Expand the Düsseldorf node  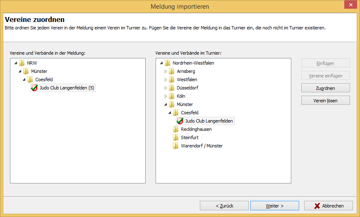[x=166, y=88]
